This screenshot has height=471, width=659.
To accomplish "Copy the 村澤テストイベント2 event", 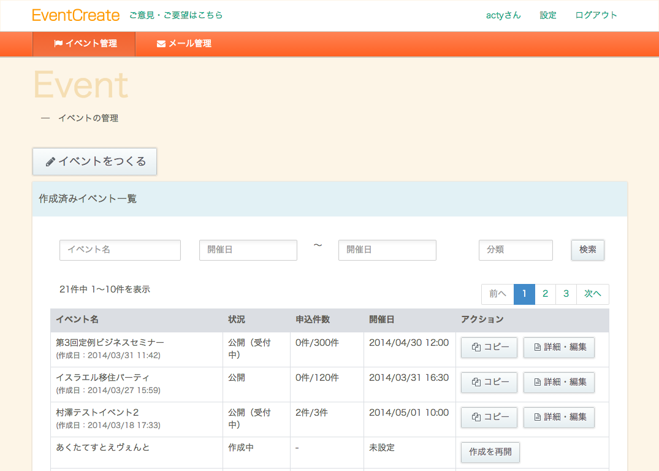I will [x=489, y=418].
